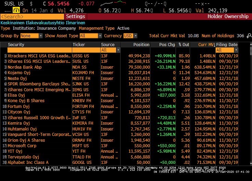
Task: Click the table's vertical scrollbar
Action: (251, 103)
